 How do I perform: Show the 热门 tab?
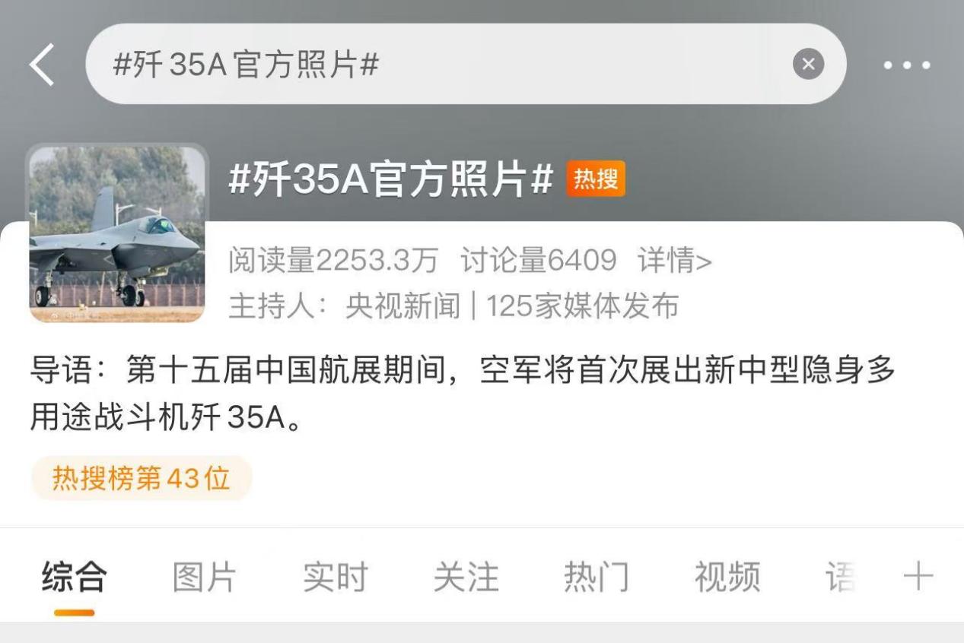coord(597,578)
